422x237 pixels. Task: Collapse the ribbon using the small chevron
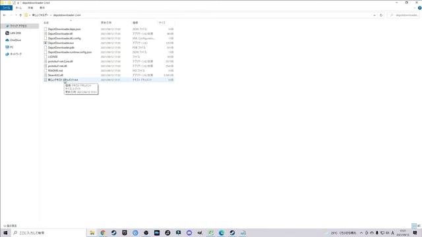[415, 8]
